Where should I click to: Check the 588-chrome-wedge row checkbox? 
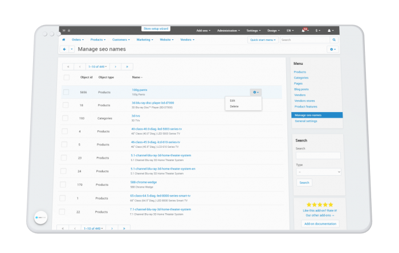click(63, 184)
